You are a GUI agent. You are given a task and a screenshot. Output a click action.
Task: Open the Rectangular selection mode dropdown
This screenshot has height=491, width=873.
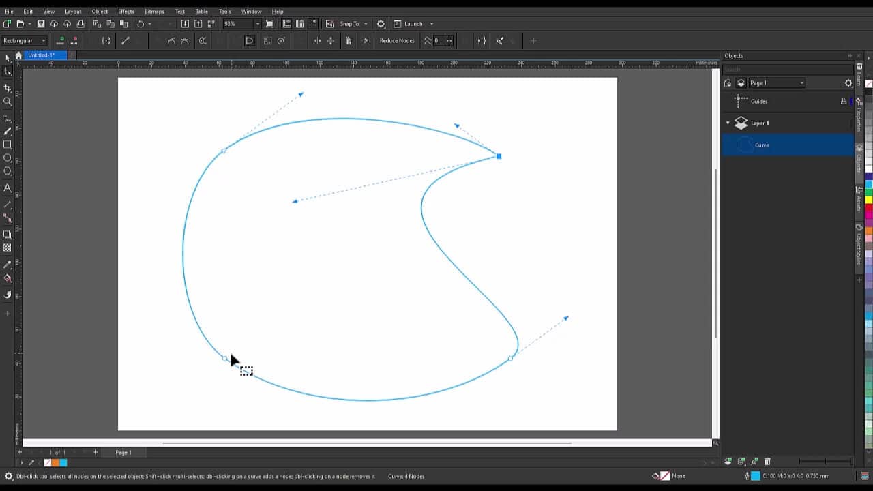(x=25, y=41)
